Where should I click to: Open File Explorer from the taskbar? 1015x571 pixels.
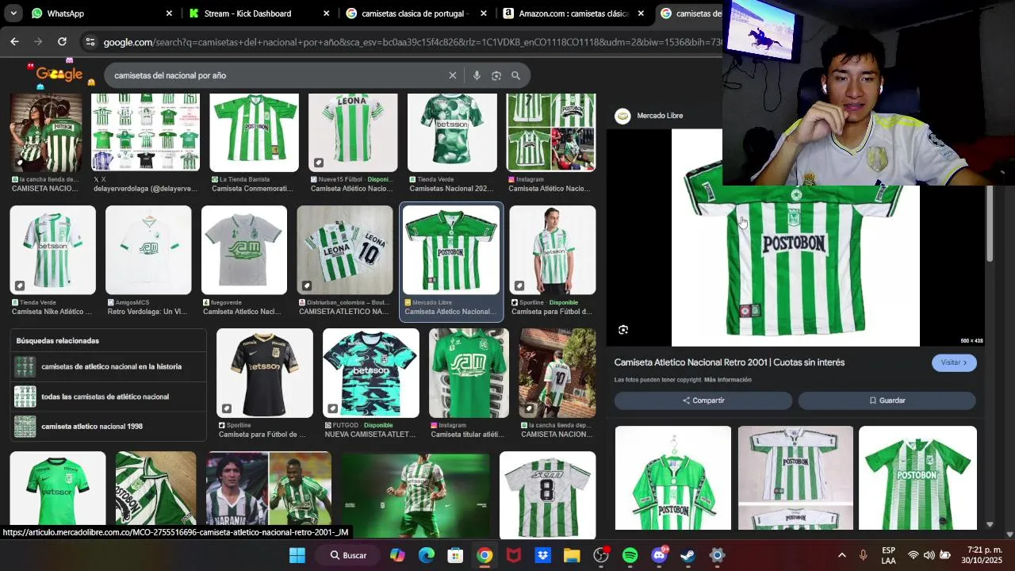[x=572, y=555]
